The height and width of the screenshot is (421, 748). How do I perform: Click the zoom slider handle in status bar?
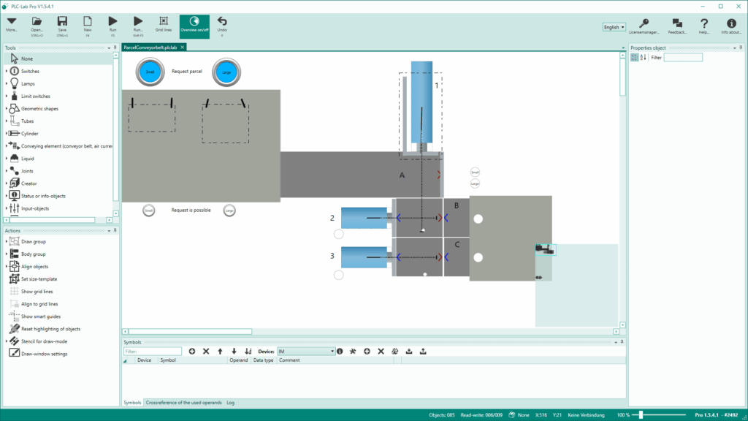641,415
